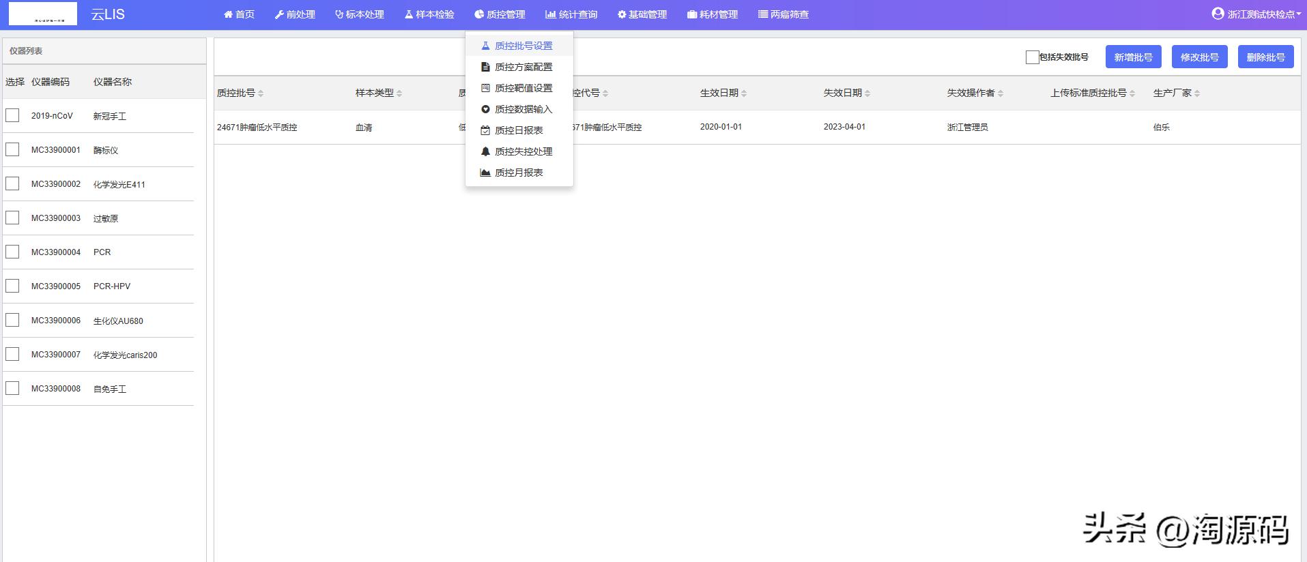The height and width of the screenshot is (562, 1307).
Task: Select 质控日报表 menu entry
Action: pyautogui.click(x=519, y=130)
